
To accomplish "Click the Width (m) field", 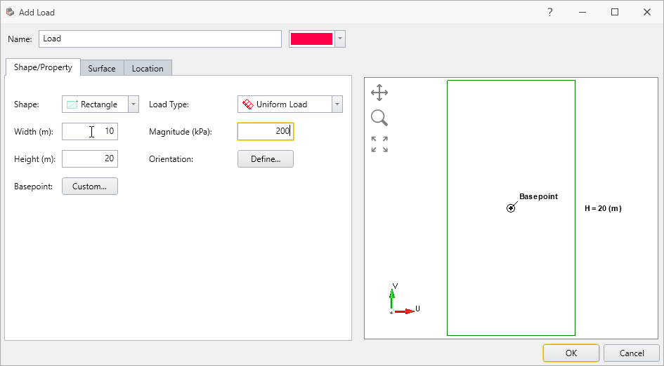I will 90,131.
